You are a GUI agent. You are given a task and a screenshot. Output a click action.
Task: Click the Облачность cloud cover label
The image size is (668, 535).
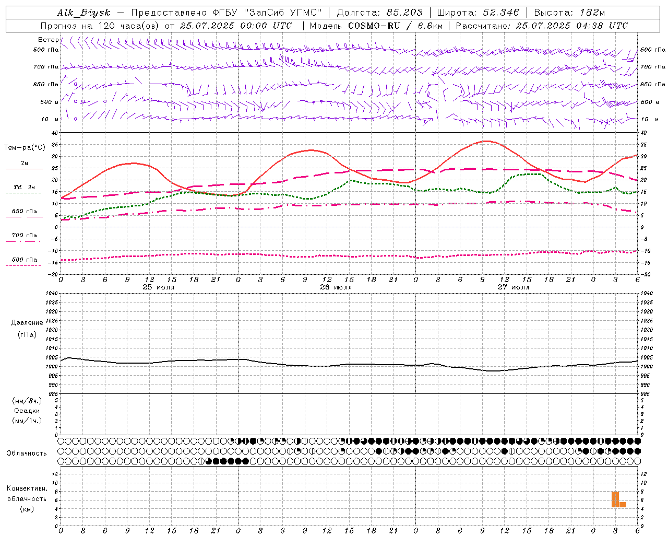27,453
